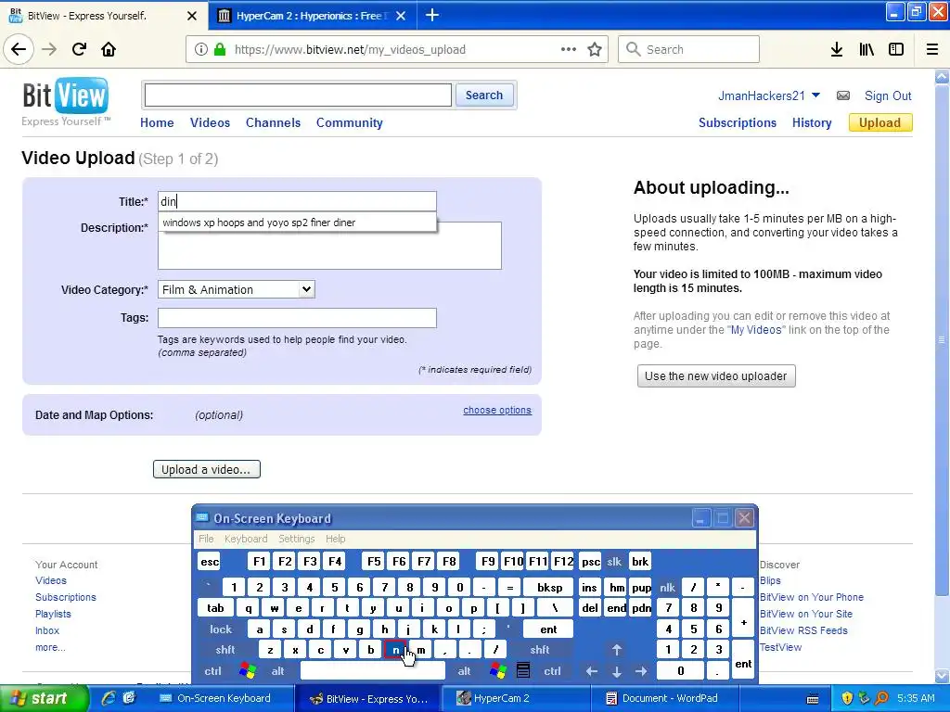
Task: Go to the BitView Channels nav link
Action: (x=273, y=122)
